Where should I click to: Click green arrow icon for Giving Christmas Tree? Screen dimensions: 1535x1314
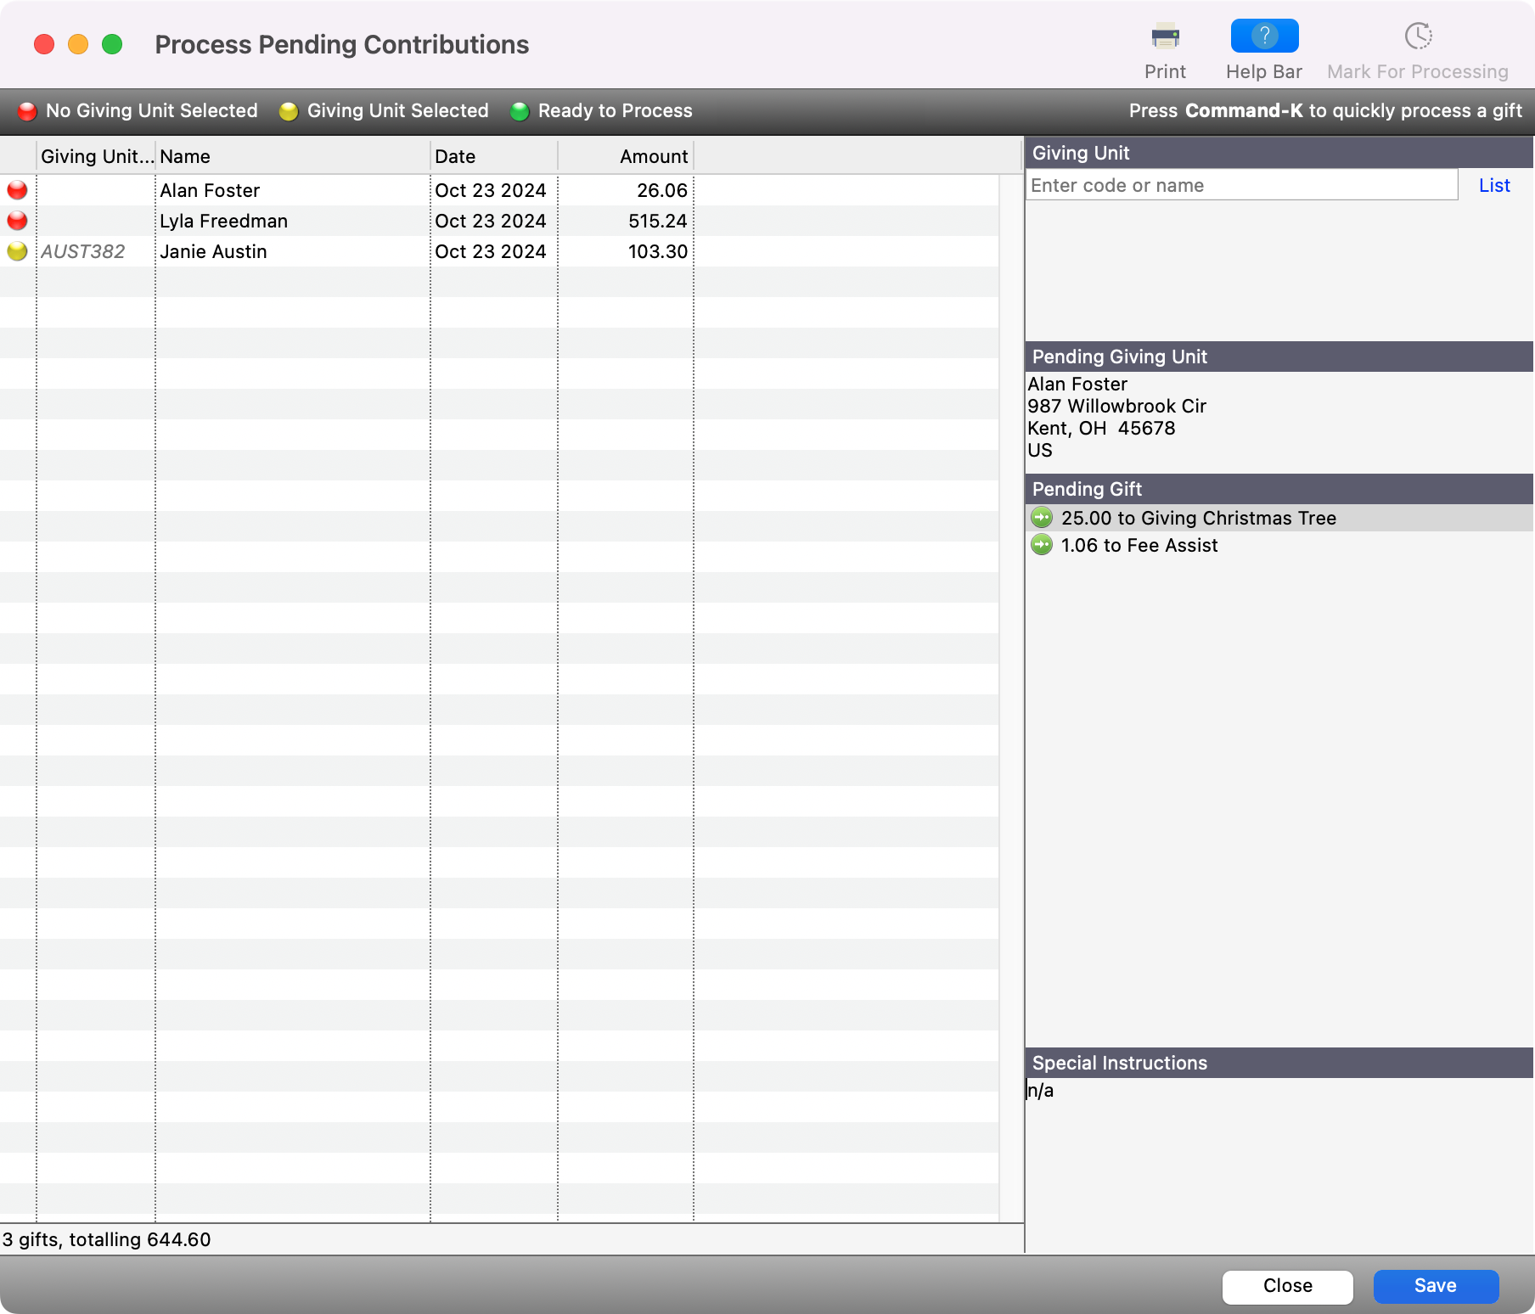1042,518
